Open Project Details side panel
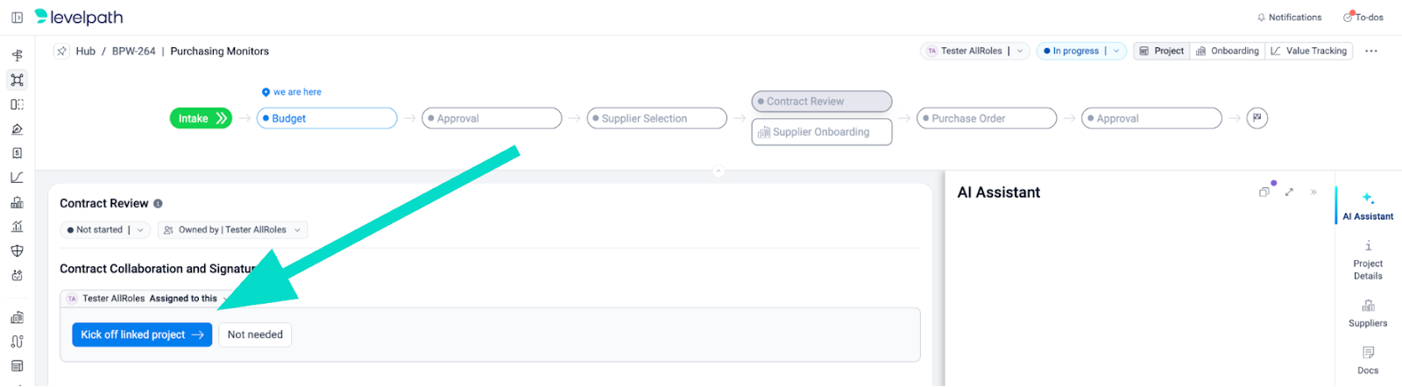 pyautogui.click(x=1368, y=260)
